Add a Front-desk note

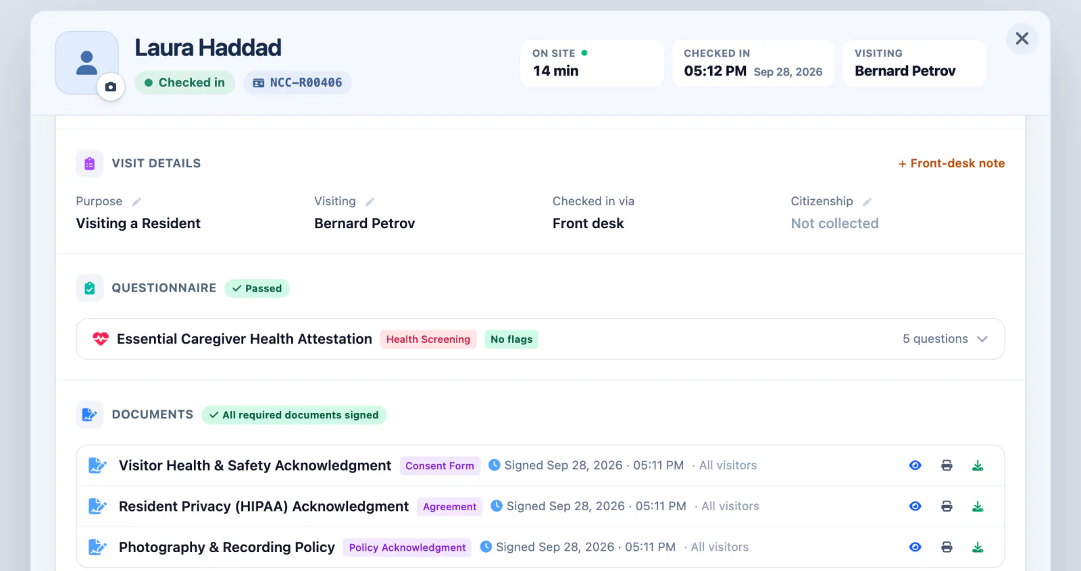pos(951,163)
